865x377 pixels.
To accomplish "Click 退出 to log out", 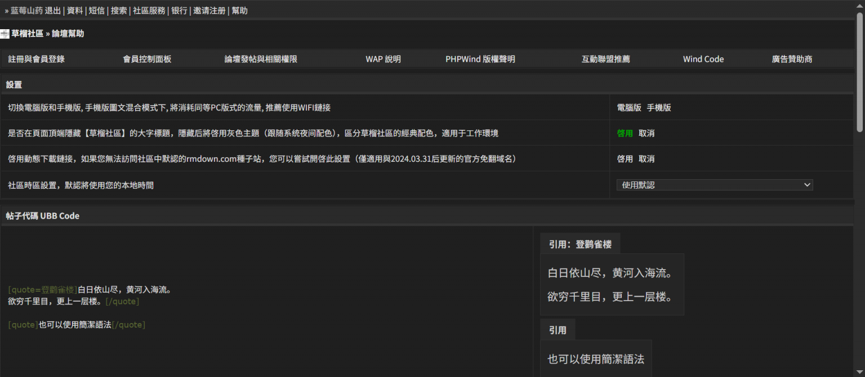I will 52,11.
